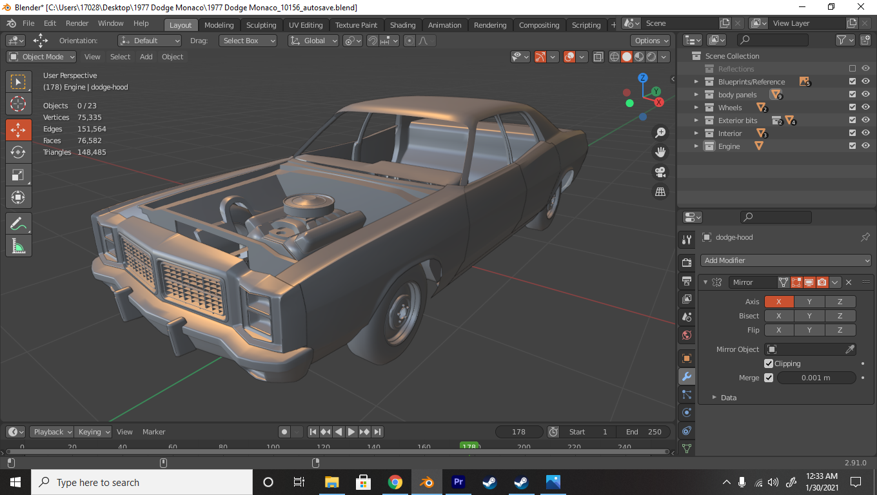Switch to Shading workspace tab
This screenshot has width=877, height=495.
(x=403, y=25)
